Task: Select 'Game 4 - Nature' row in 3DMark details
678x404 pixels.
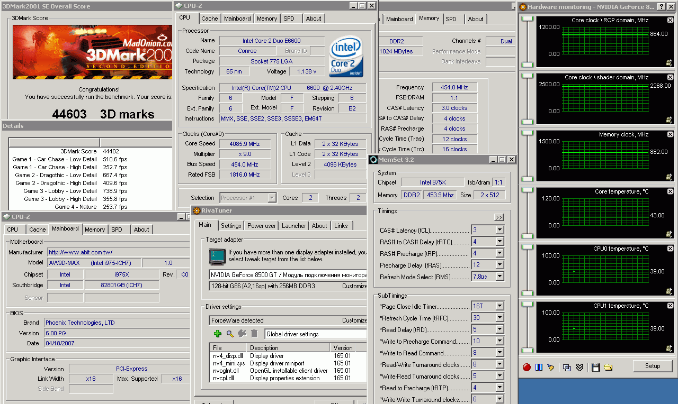Action: pos(90,207)
